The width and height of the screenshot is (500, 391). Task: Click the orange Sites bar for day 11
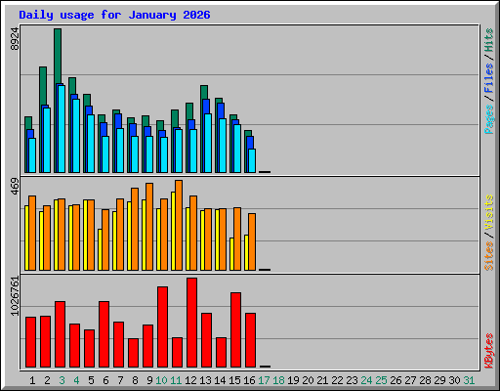coord(179,225)
